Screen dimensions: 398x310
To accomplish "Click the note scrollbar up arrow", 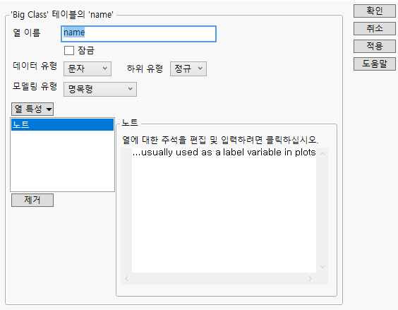I will pos(322,153).
